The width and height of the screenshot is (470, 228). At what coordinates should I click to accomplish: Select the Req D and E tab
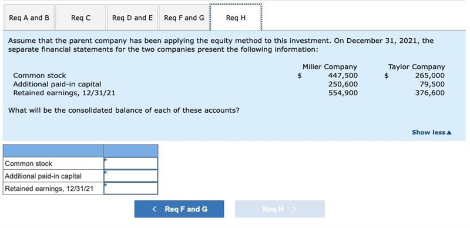pos(132,18)
